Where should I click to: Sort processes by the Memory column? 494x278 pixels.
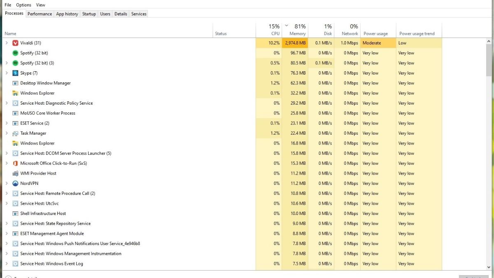pos(297,29)
